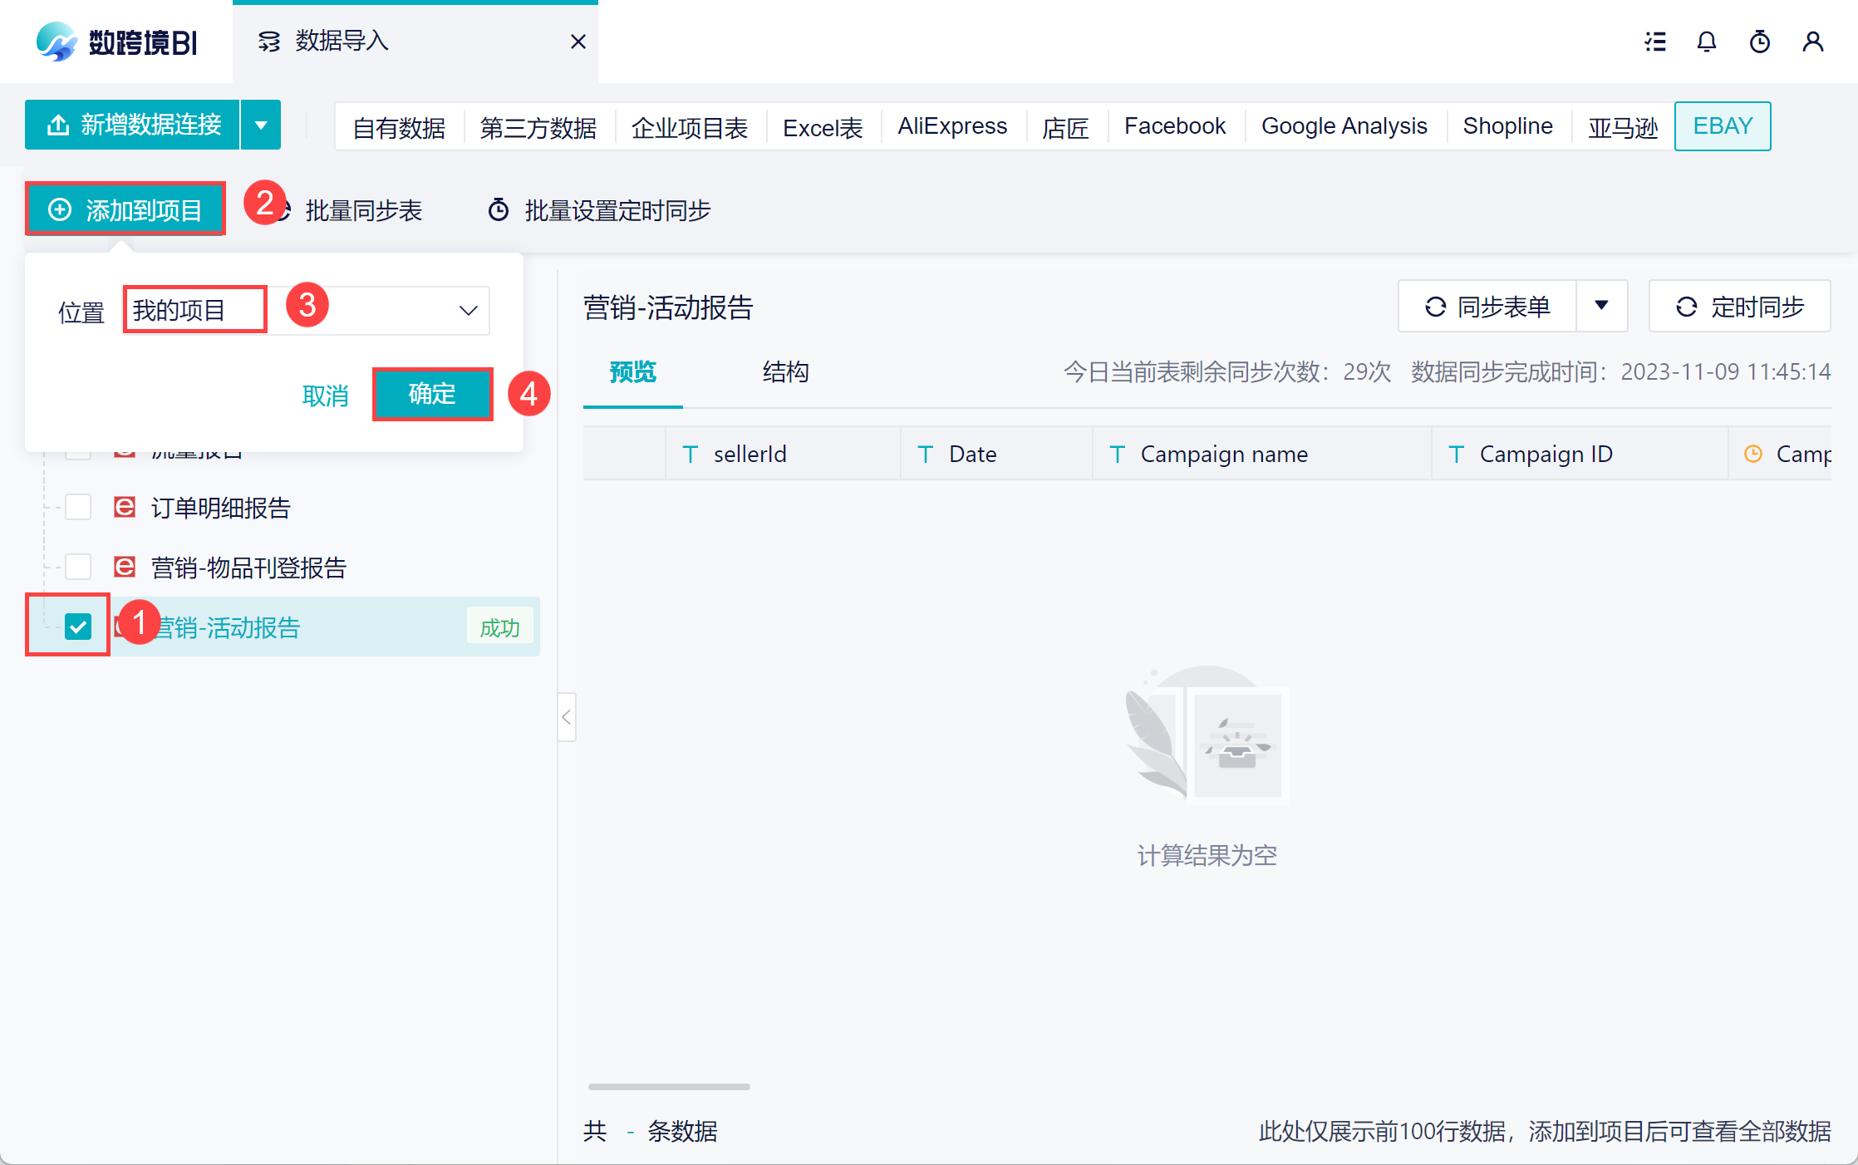Image resolution: width=1858 pixels, height=1165 pixels.
Task: Open the timer clock icon in header
Action: point(1760,42)
